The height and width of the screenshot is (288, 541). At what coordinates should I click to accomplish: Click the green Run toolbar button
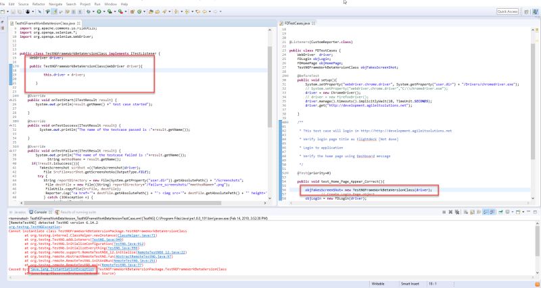coord(99,11)
